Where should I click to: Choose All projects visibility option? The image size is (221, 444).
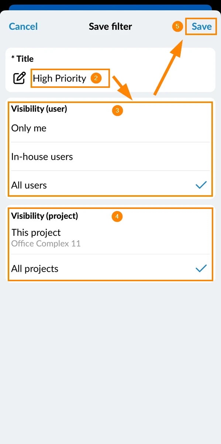110,269
